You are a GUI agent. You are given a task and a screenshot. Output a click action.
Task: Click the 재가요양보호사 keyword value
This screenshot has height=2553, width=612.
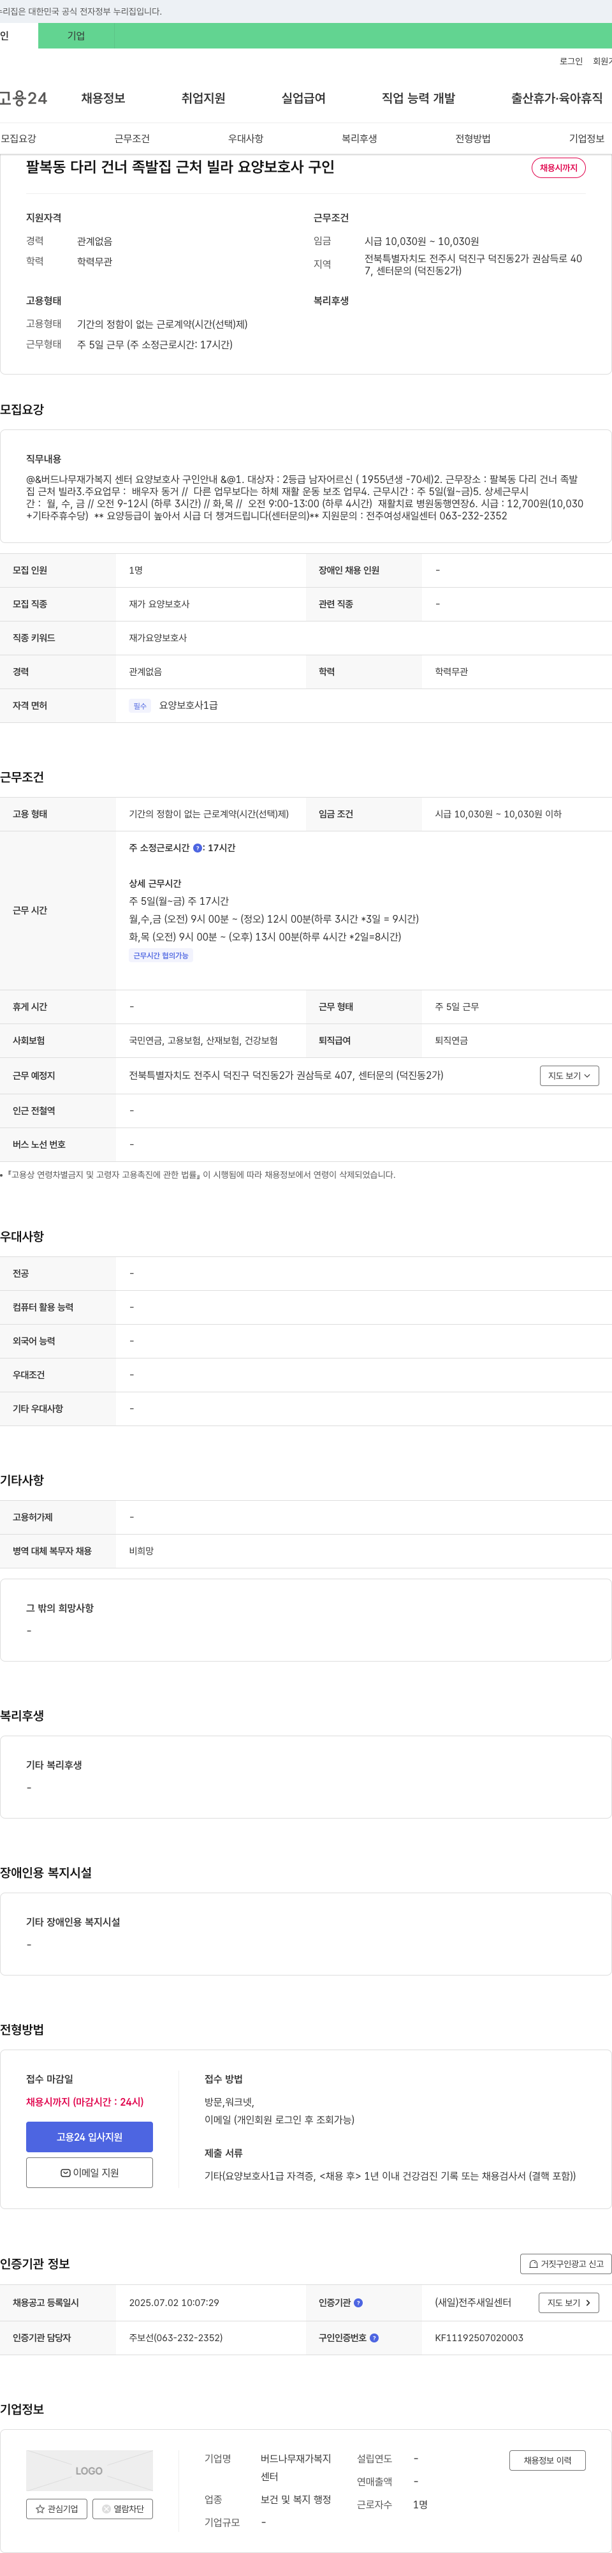coord(157,637)
